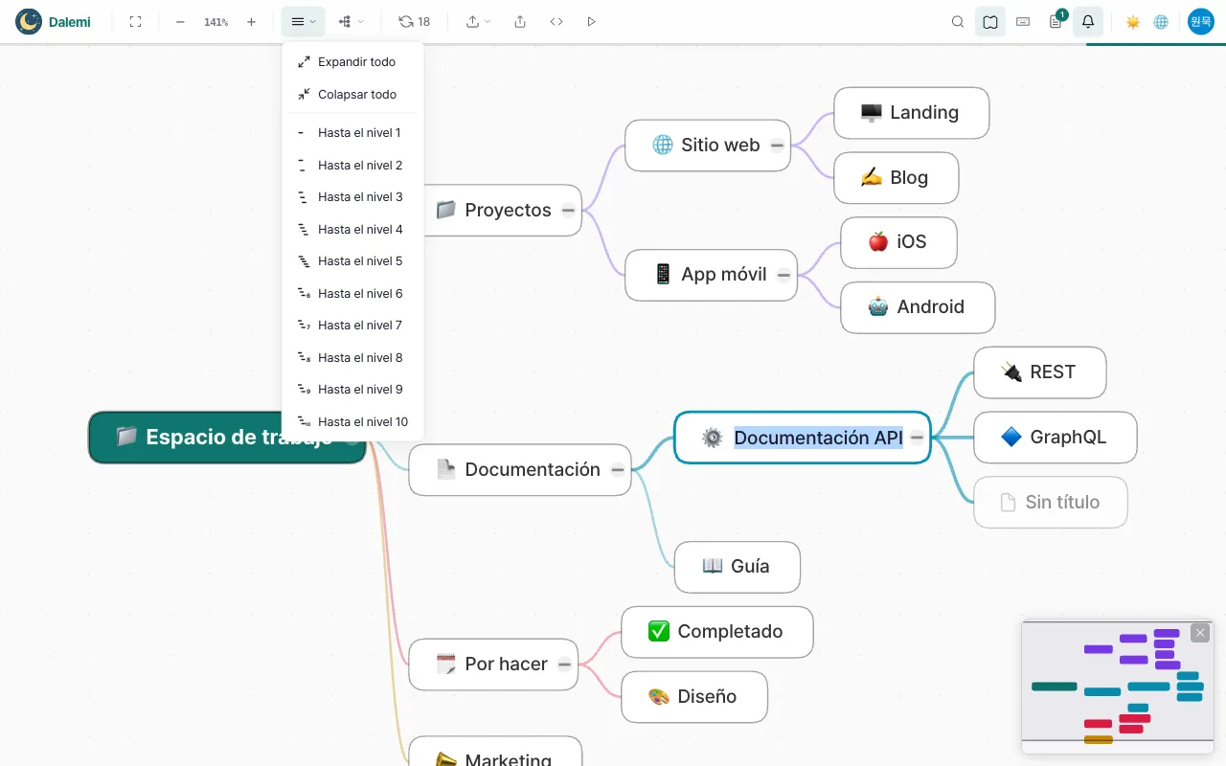Select the Landing node
Viewport: 1226px width, 766px height.
(x=911, y=113)
